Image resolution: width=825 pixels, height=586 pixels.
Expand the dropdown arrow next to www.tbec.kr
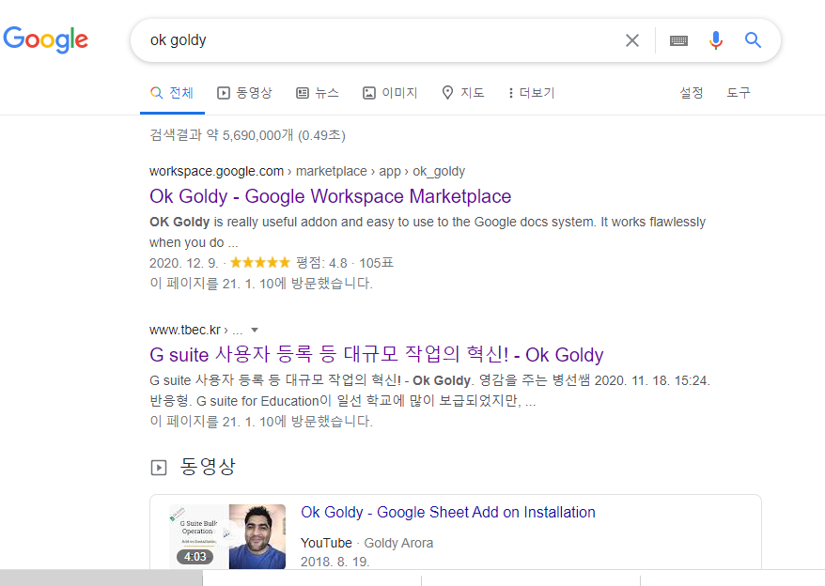(255, 331)
